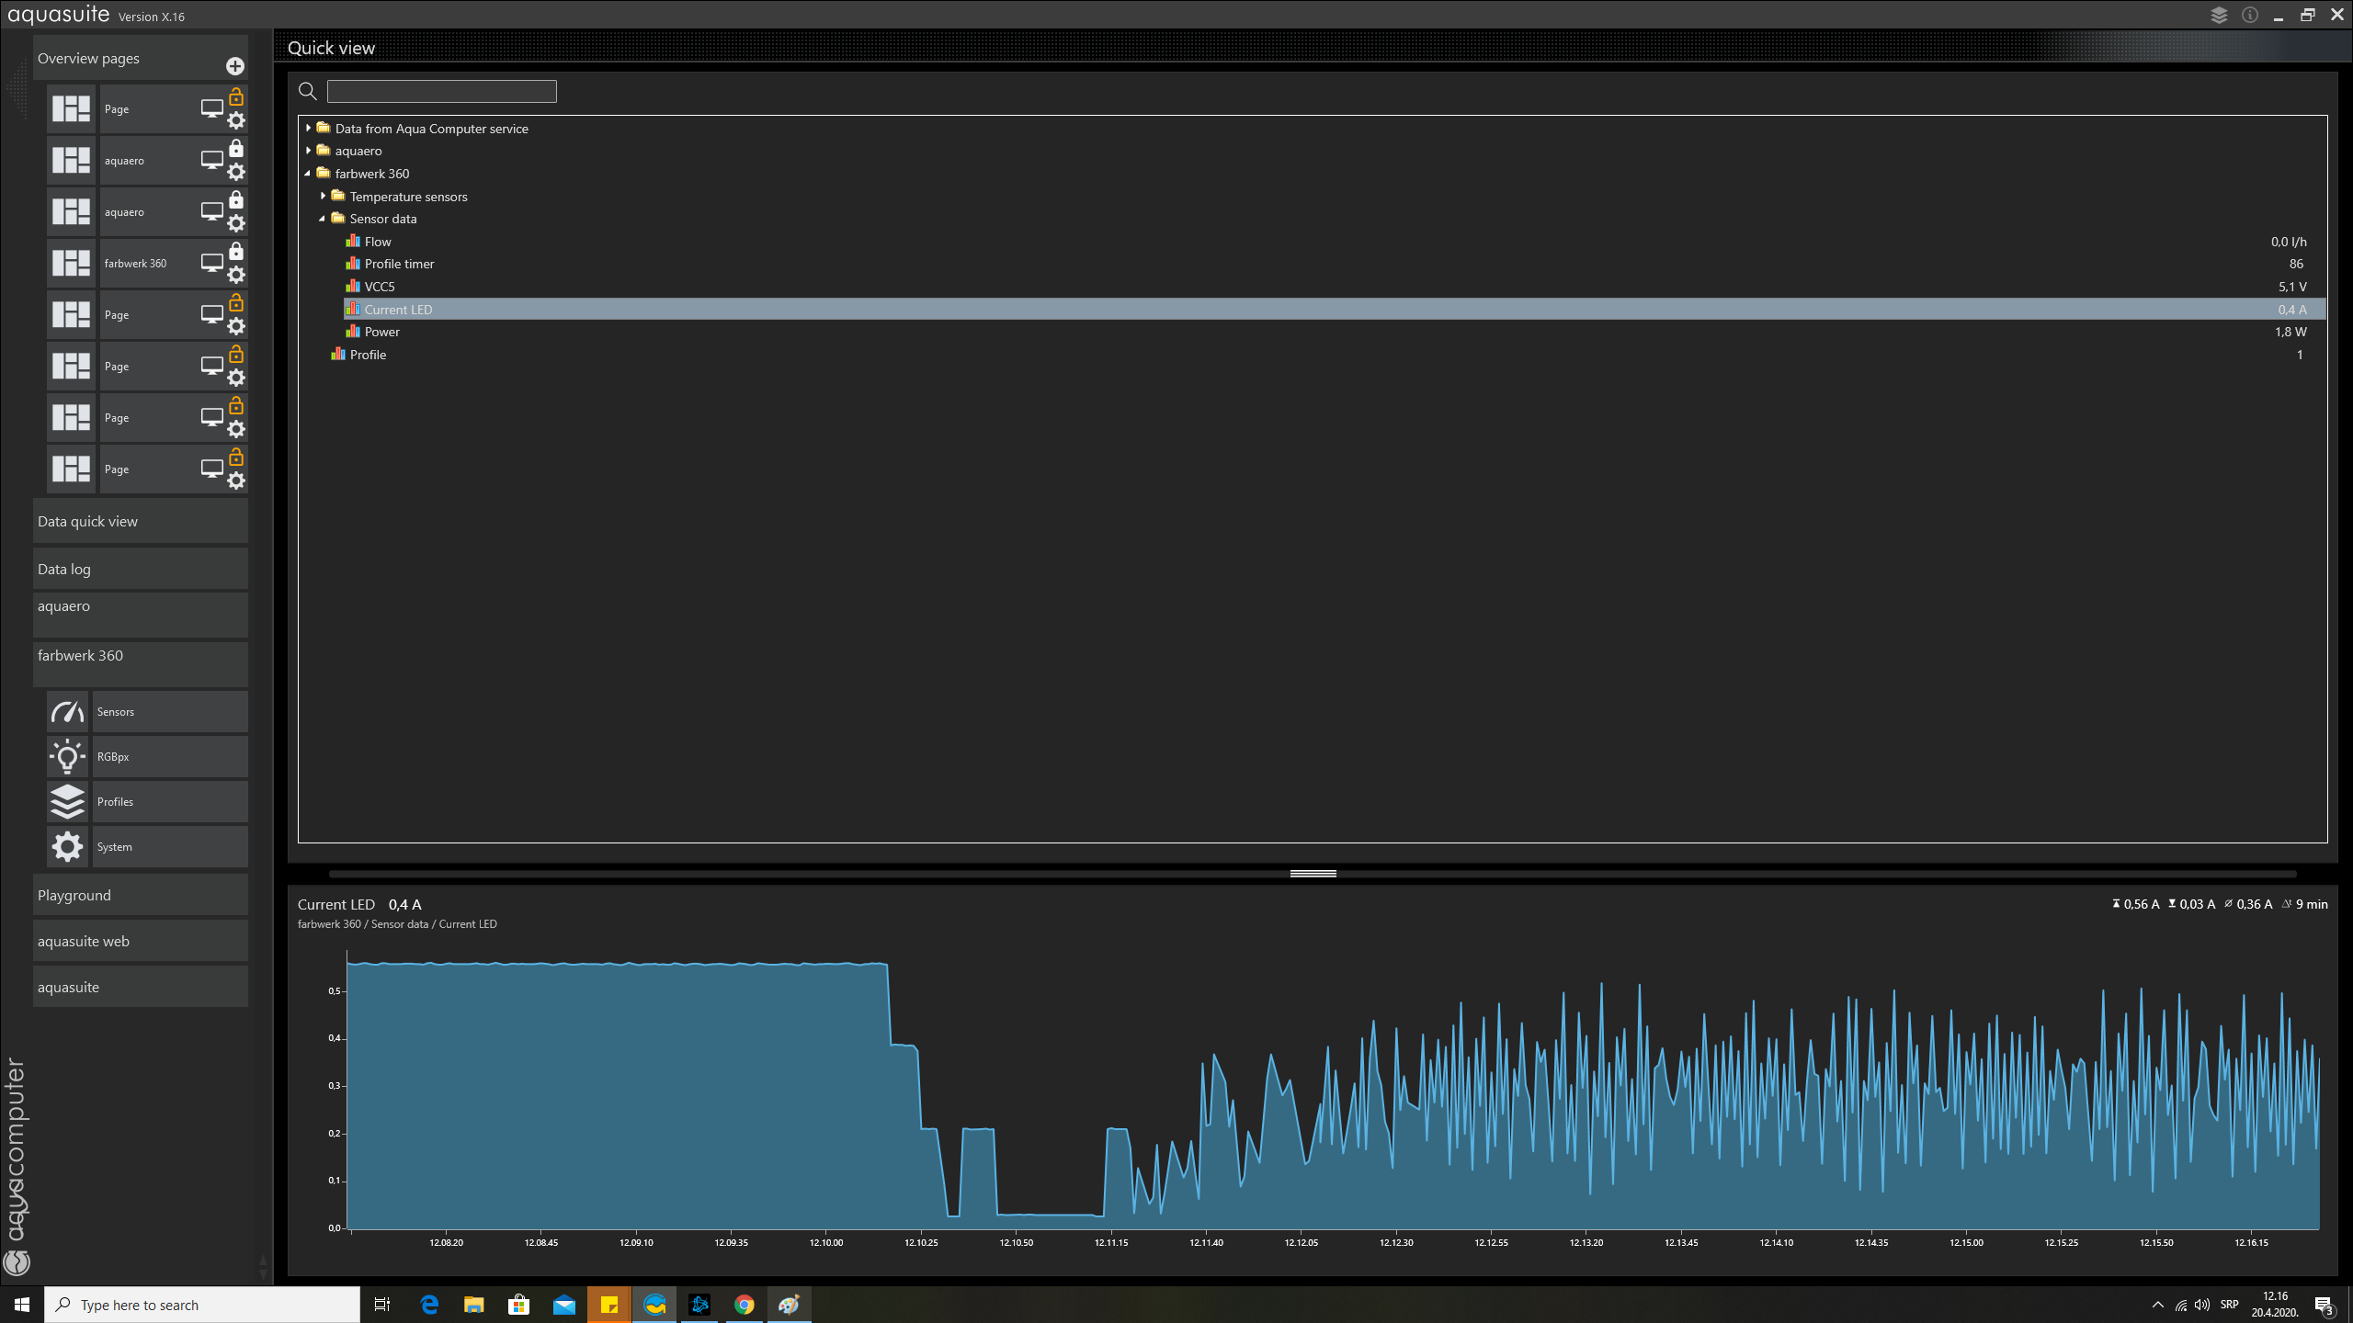
Task: Select the Profile timer chart icon
Action: (x=353, y=264)
